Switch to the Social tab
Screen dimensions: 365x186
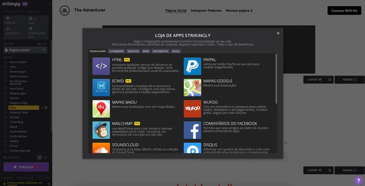[176, 51]
